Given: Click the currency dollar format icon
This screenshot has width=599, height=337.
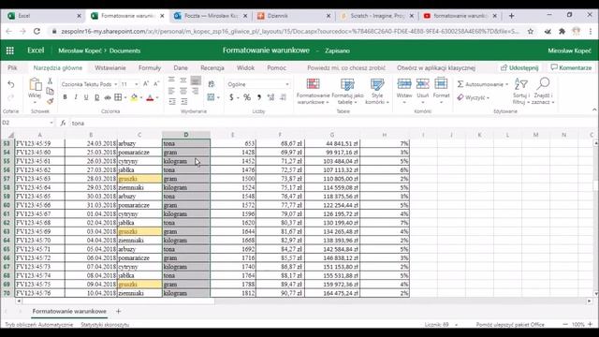Looking at the screenshot, I should pyautogui.click(x=231, y=97).
